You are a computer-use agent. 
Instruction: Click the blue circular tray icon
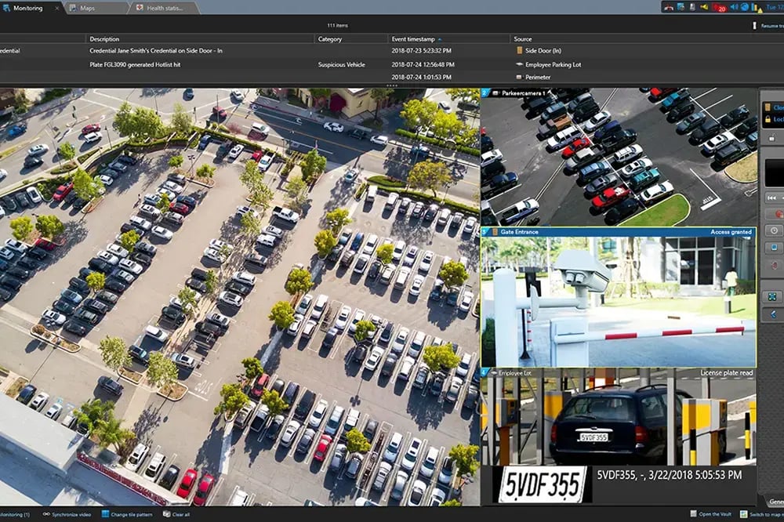pyautogui.click(x=745, y=7)
